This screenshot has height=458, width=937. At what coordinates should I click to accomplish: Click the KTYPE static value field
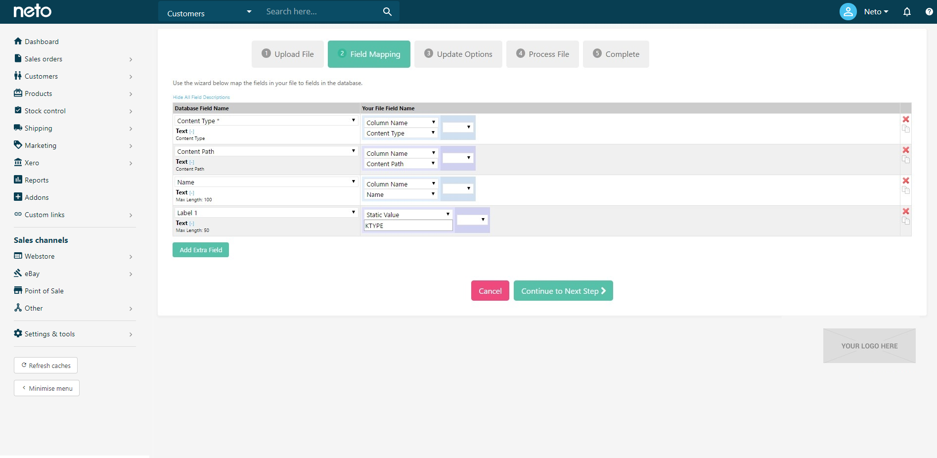tap(408, 226)
